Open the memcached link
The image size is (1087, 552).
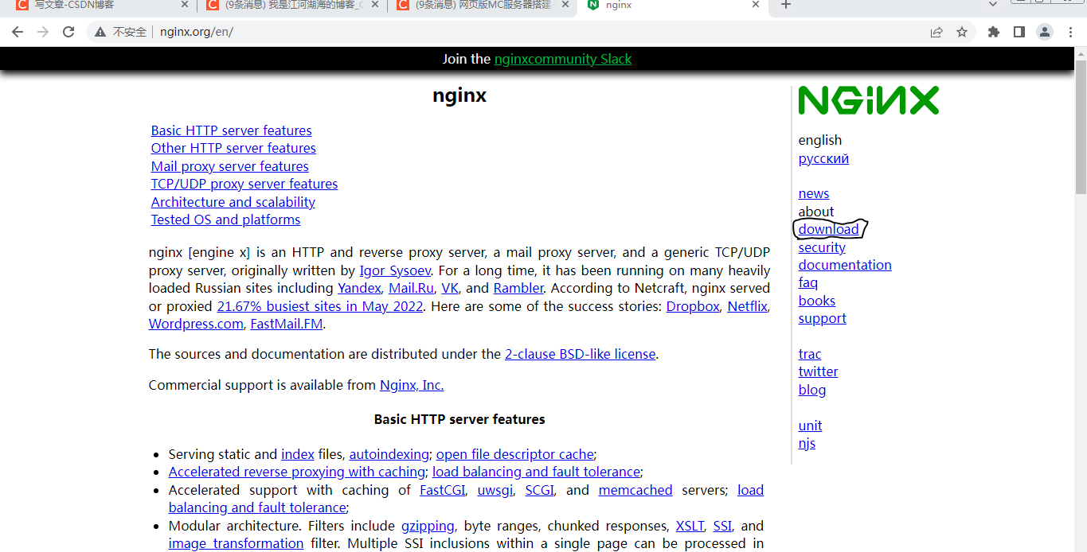click(635, 490)
